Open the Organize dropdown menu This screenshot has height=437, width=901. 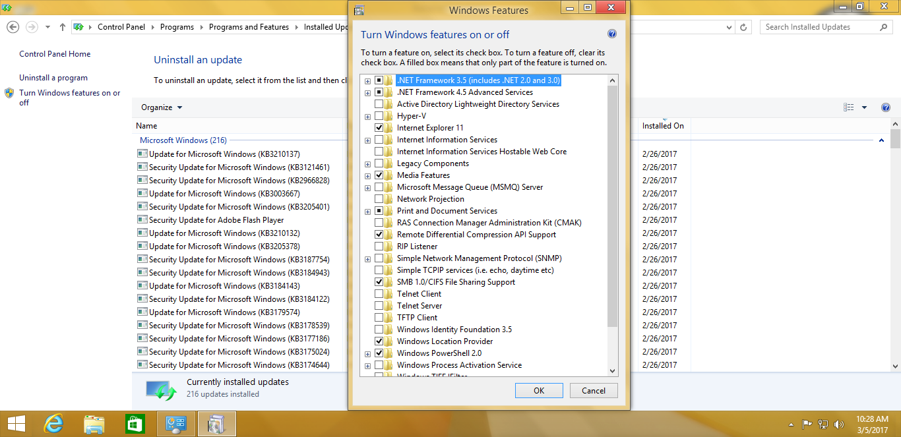[162, 107]
